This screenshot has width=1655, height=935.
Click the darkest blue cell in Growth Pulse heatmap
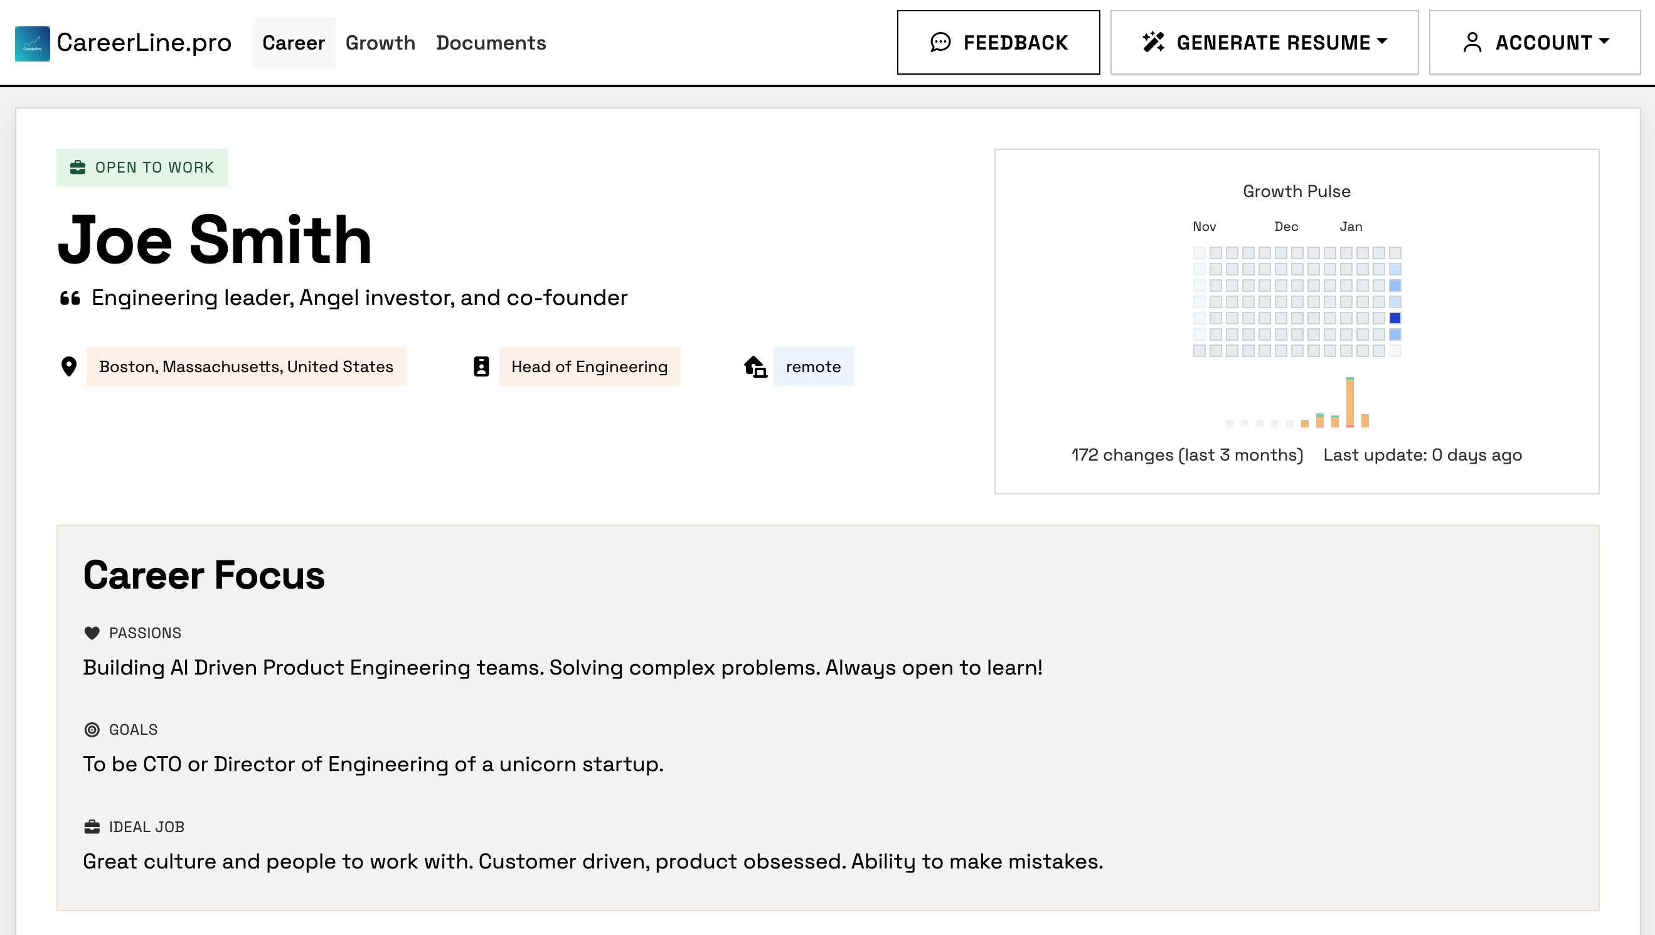coord(1393,318)
